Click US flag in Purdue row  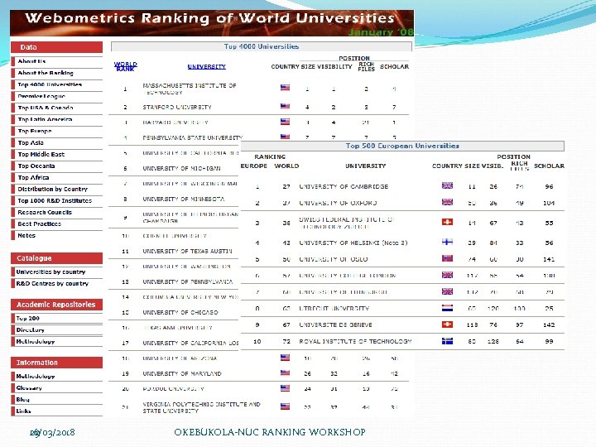[x=285, y=388]
